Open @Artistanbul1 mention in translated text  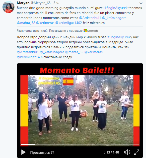(x=28, y=52)
